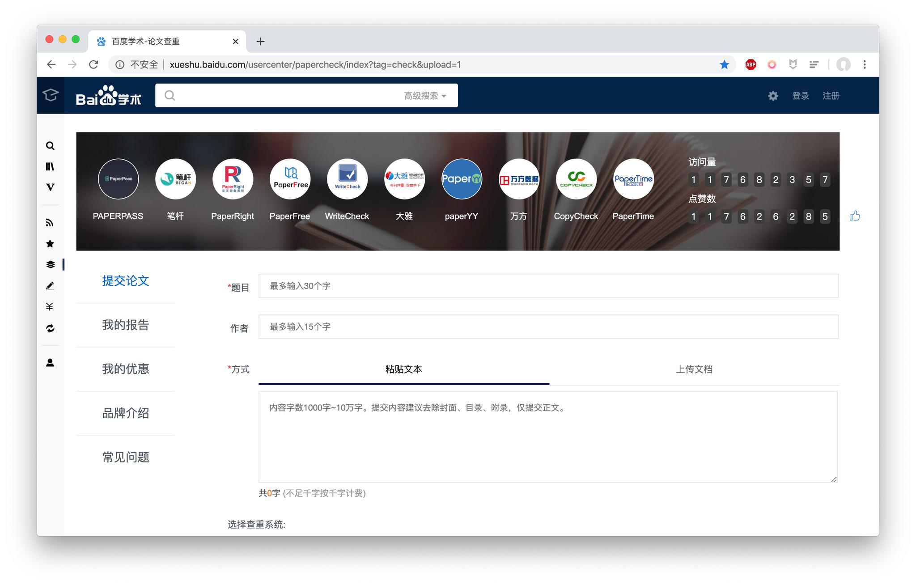Image resolution: width=916 pixels, height=585 pixels.
Task: Select the PAPERPASS checker logo
Action: [118, 179]
